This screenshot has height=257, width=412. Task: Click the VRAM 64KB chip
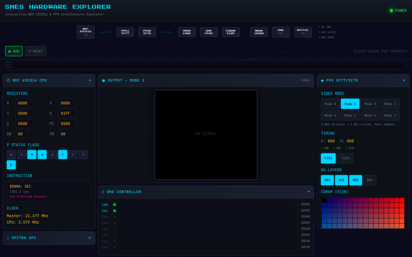coord(187,32)
